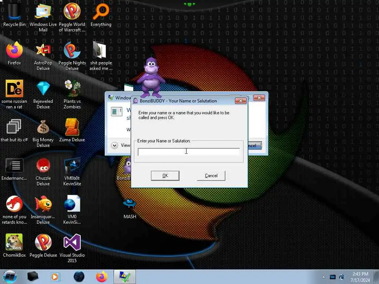Click the black box taskbar icon
This screenshot has width=379, height=284.
coord(33,277)
